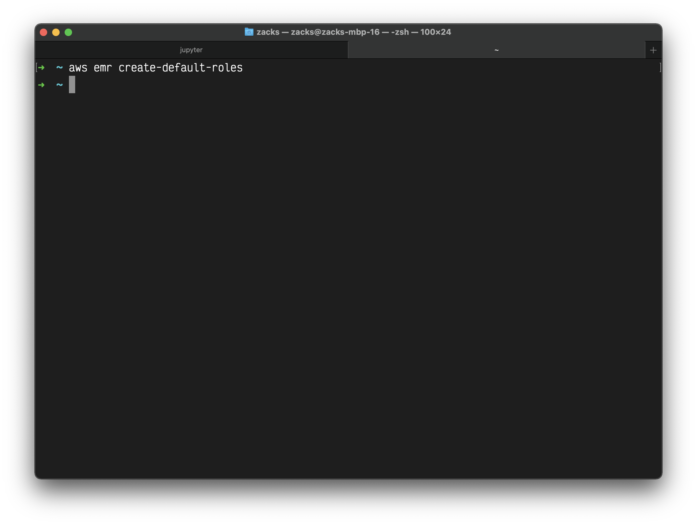Image resolution: width=697 pixels, height=525 pixels.
Task: Click "create-default-roles" in the command line
Action: [x=180, y=68]
